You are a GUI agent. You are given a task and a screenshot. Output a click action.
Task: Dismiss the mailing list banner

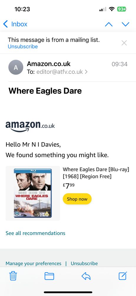pyautogui.click(x=124, y=43)
